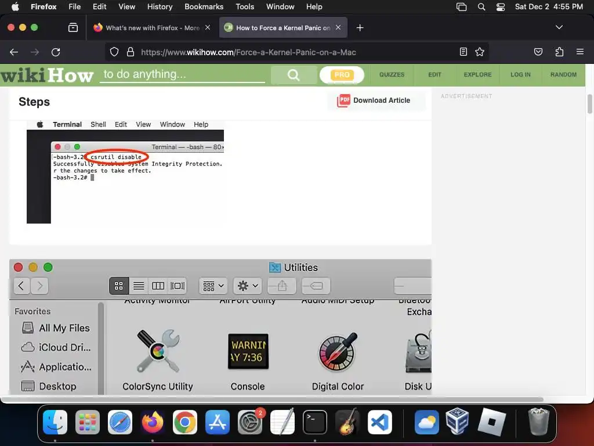This screenshot has width=594, height=446.
Task: Open Firefox extensions puzzle icon
Action: (x=559, y=52)
